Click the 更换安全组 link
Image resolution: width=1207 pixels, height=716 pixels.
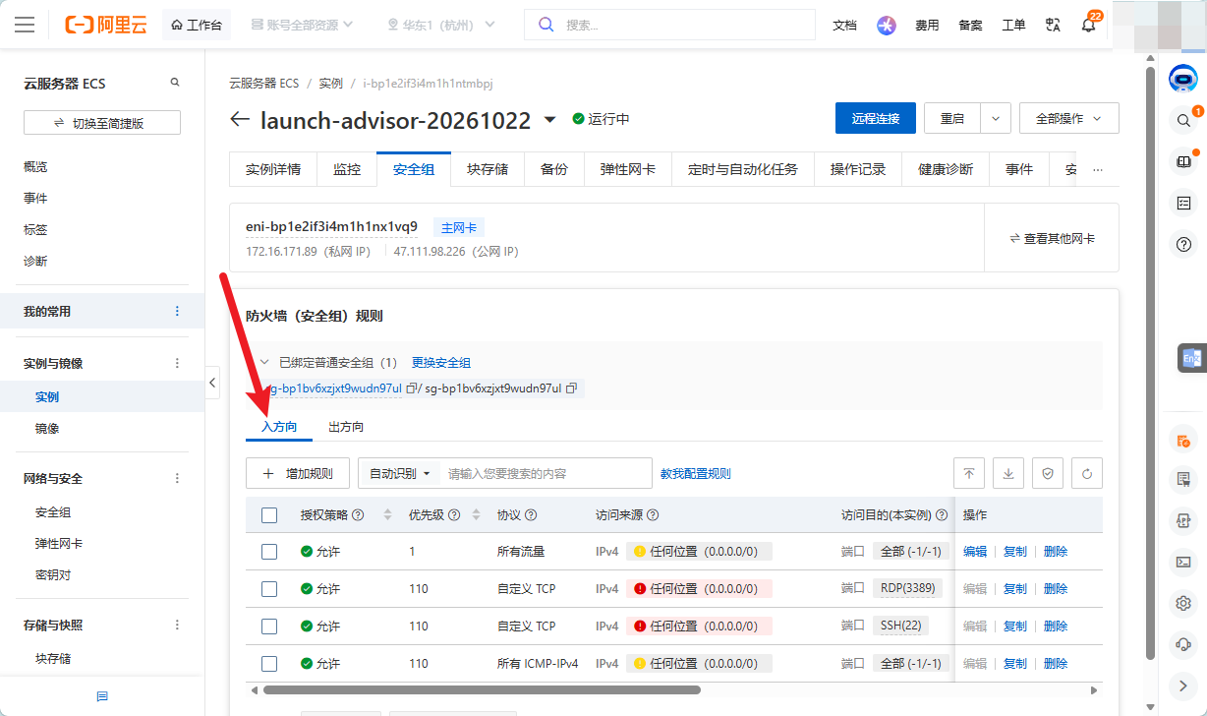[x=441, y=363]
